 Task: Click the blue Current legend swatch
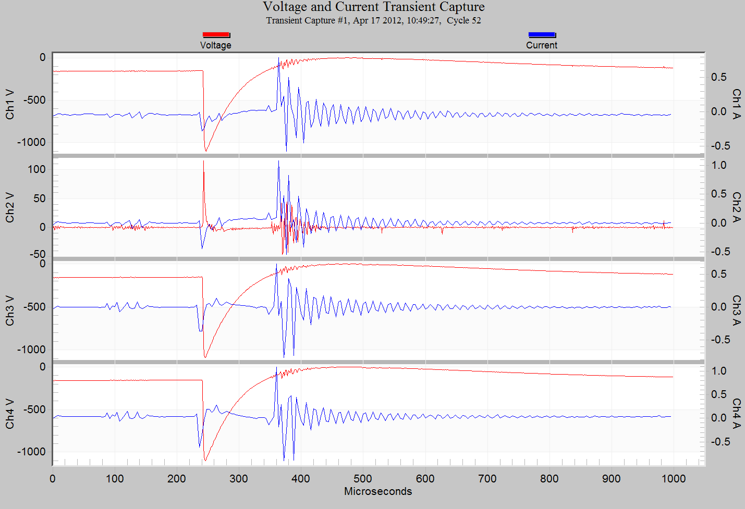pos(542,35)
